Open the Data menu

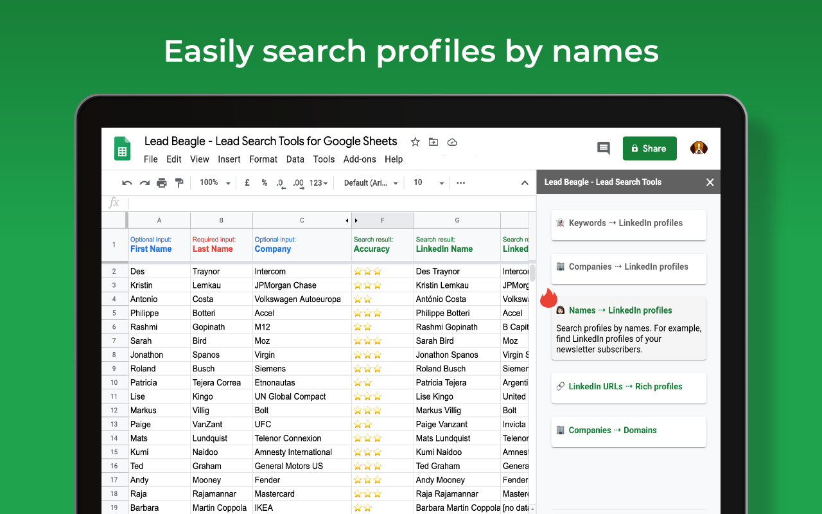295,159
